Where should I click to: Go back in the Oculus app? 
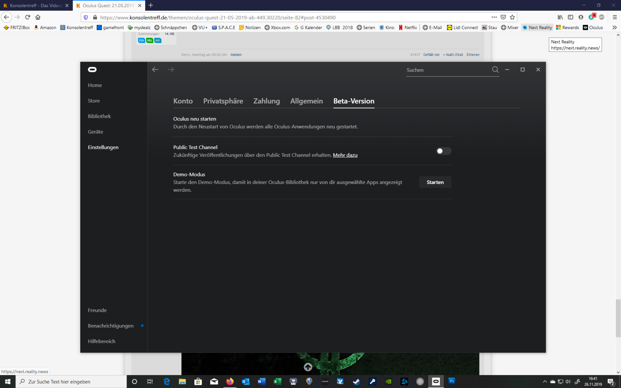(155, 69)
